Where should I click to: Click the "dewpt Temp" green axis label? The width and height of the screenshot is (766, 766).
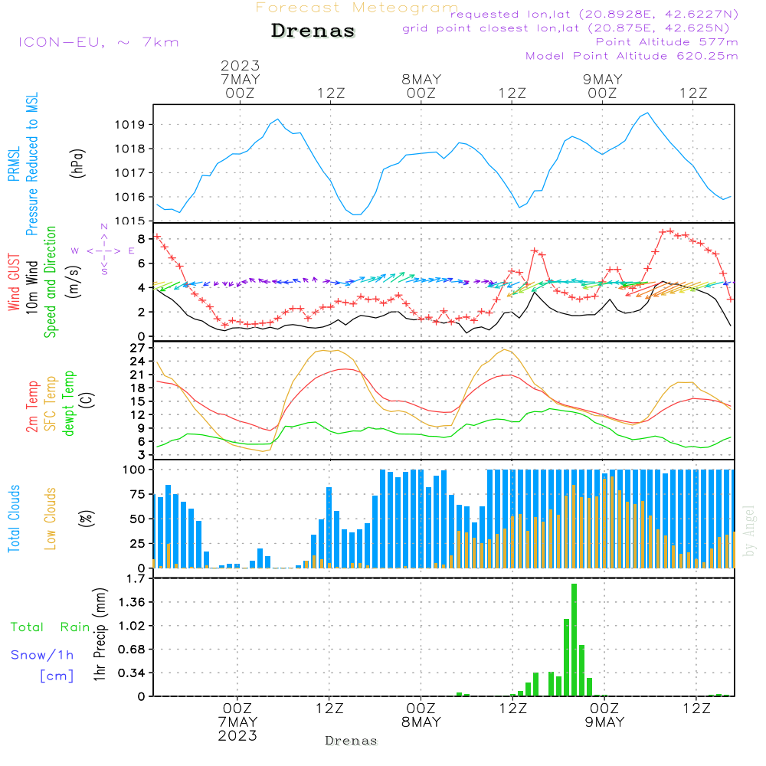tap(70, 404)
